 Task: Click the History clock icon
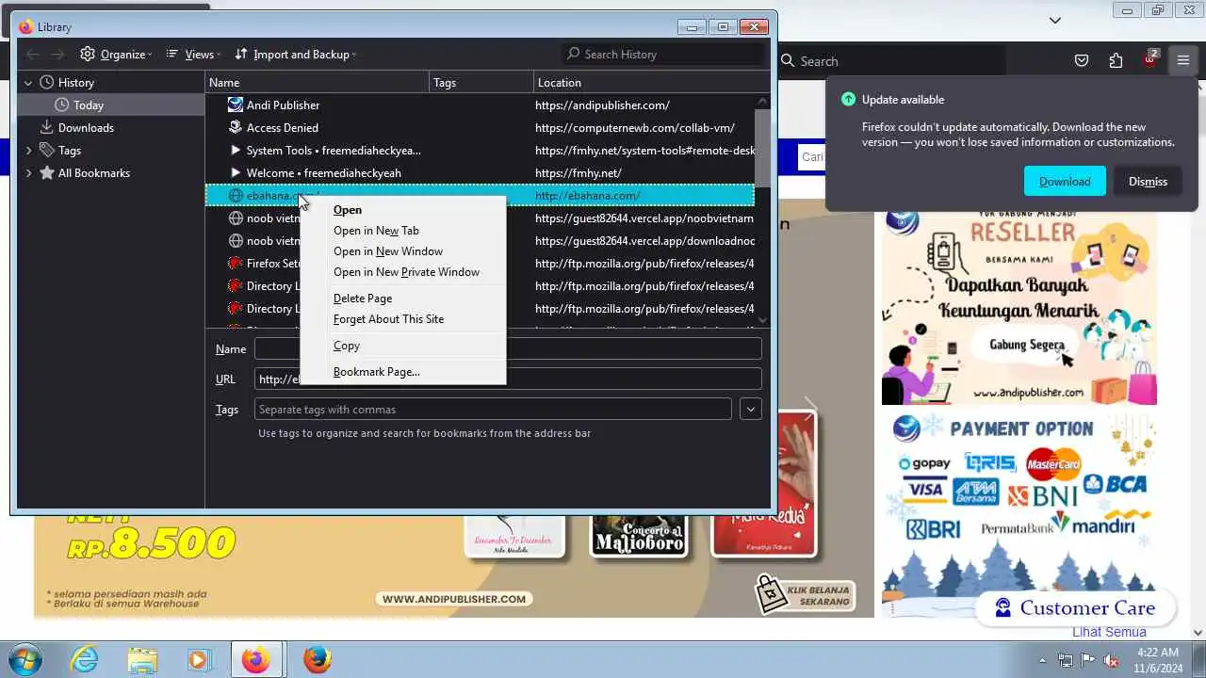coord(47,83)
